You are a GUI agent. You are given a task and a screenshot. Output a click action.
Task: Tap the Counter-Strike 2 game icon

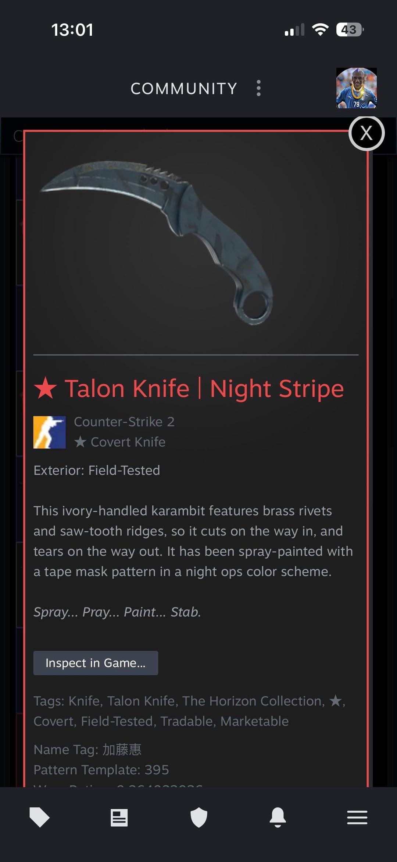pyautogui.click(x=50, y=432)
